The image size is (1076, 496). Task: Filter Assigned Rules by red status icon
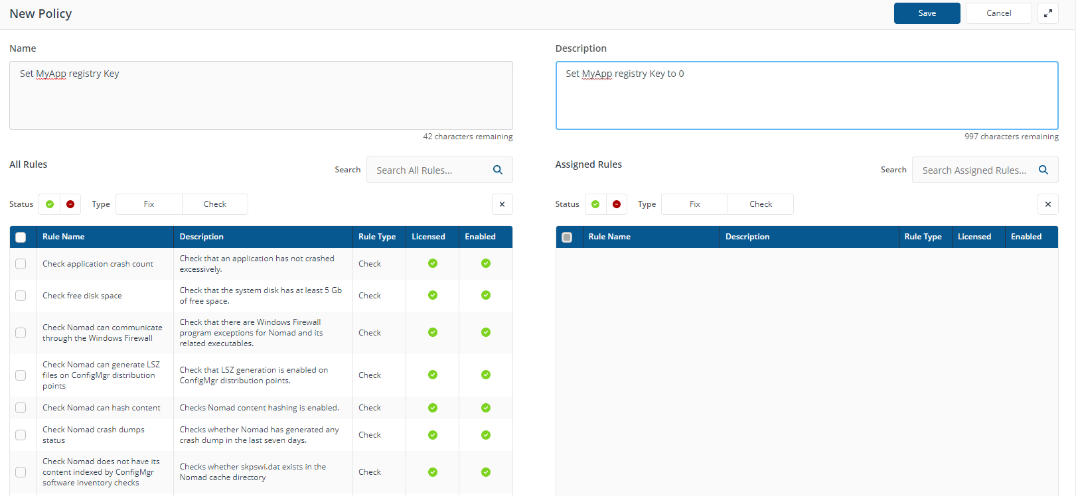pyautogui.click(x=617, y=204)
